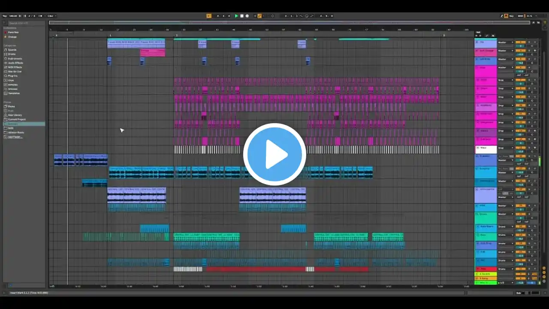Click the Grooves category icon
The height and width of the screenshot is (309, 549).
point(6,89)
